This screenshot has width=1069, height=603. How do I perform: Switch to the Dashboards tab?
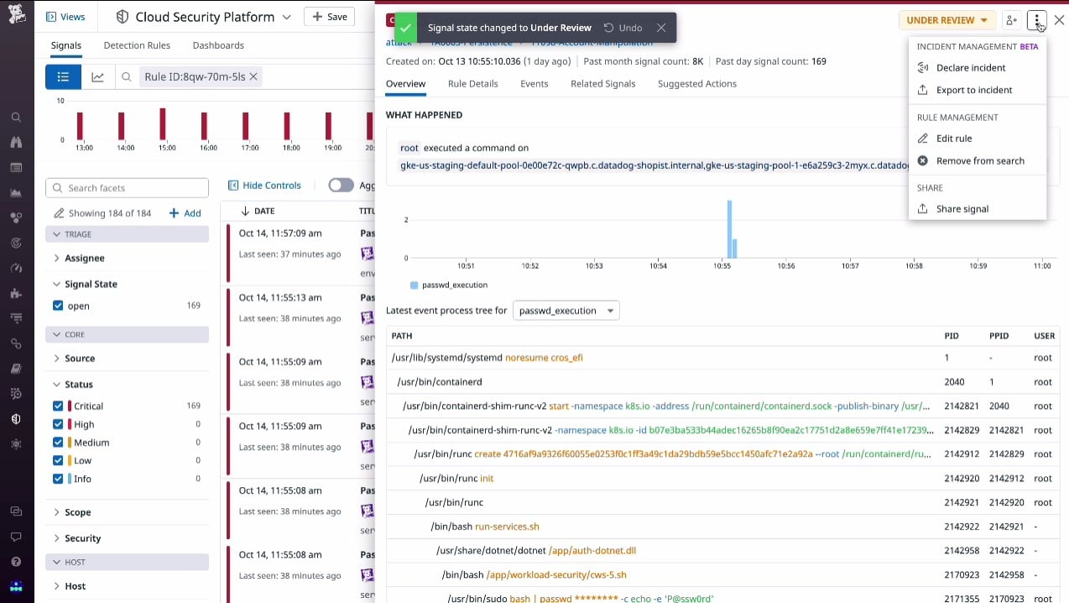[x=218, y=45]
